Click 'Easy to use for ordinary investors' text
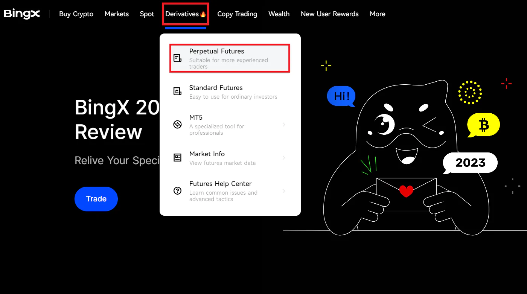527x294 pixels. pos(233,97)
